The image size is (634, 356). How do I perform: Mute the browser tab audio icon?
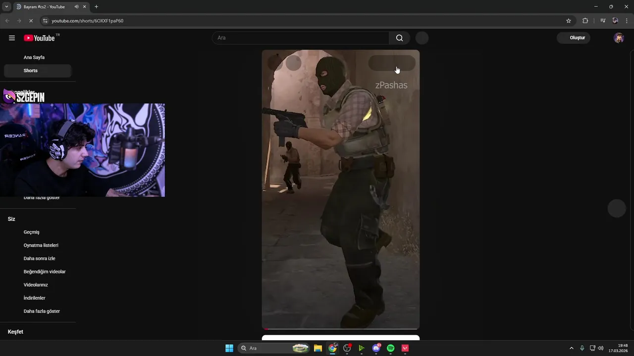[76, 7]
